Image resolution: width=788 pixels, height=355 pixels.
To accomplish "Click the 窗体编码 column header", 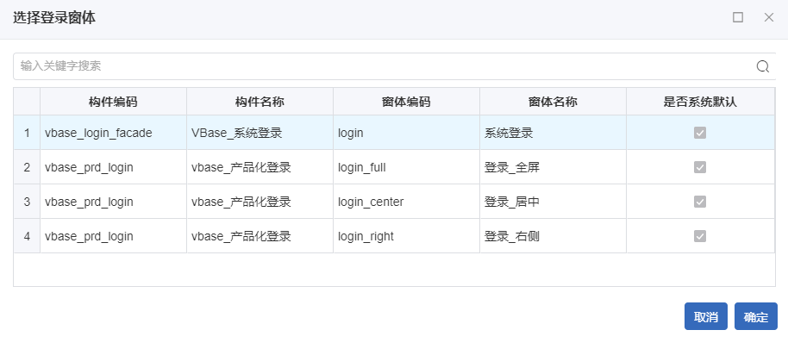I will coord(406,102).
